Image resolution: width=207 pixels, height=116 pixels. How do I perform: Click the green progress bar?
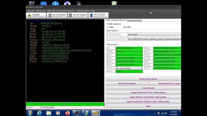[65, 104]
